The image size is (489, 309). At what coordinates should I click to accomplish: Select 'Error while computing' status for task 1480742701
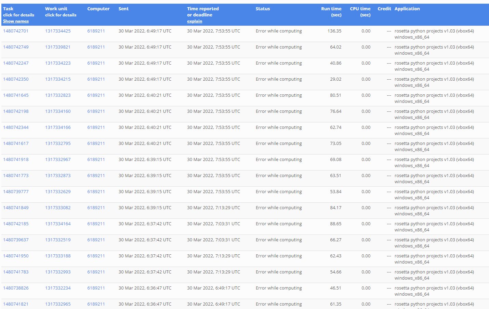click(279, 31)
